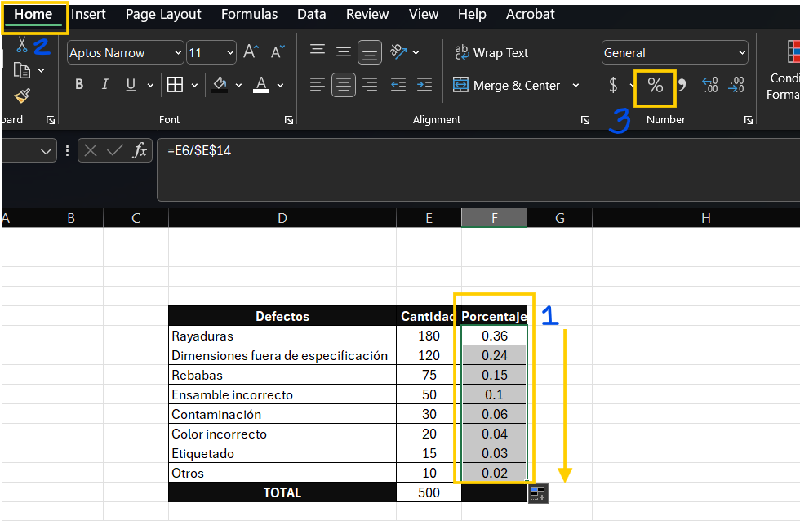Increase decimal places
The image size is (800, 521).
[710, 85]
